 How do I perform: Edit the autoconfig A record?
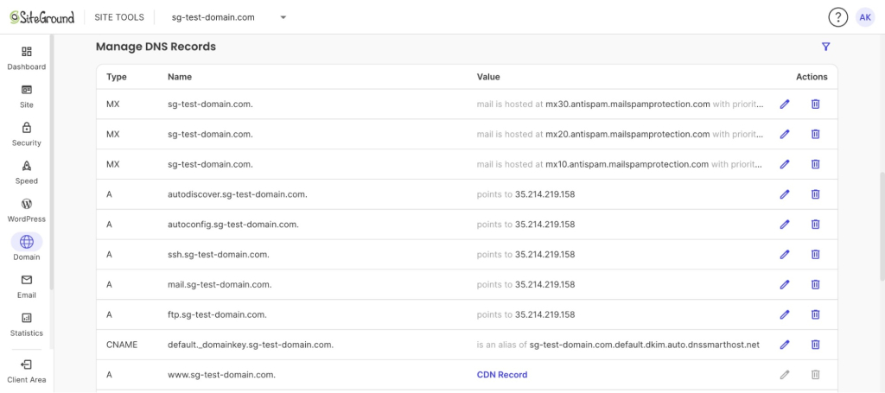click(785, 225)
